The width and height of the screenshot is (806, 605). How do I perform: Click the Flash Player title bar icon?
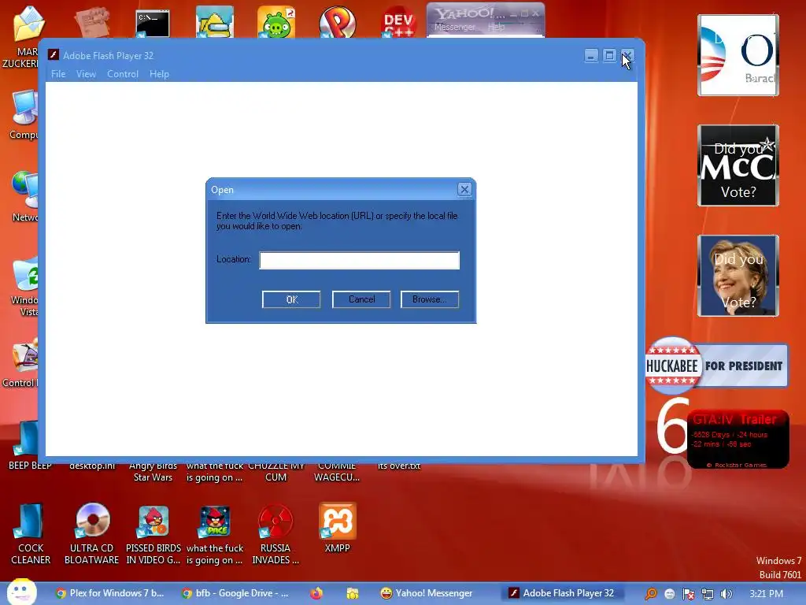54,55
